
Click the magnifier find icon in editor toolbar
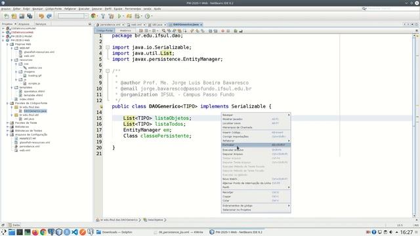[x=163, y=31]
